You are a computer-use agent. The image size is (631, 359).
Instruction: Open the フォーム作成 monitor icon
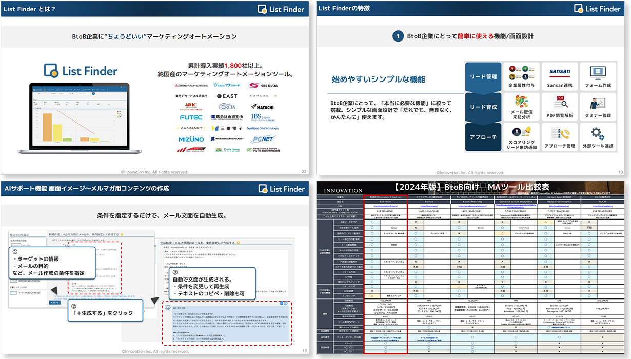click(597, 72)
